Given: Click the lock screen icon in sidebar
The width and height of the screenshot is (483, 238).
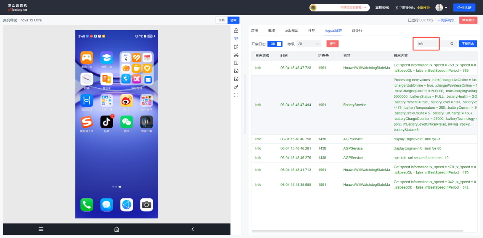Looking at the screenshot, I should tap(236, 31).
